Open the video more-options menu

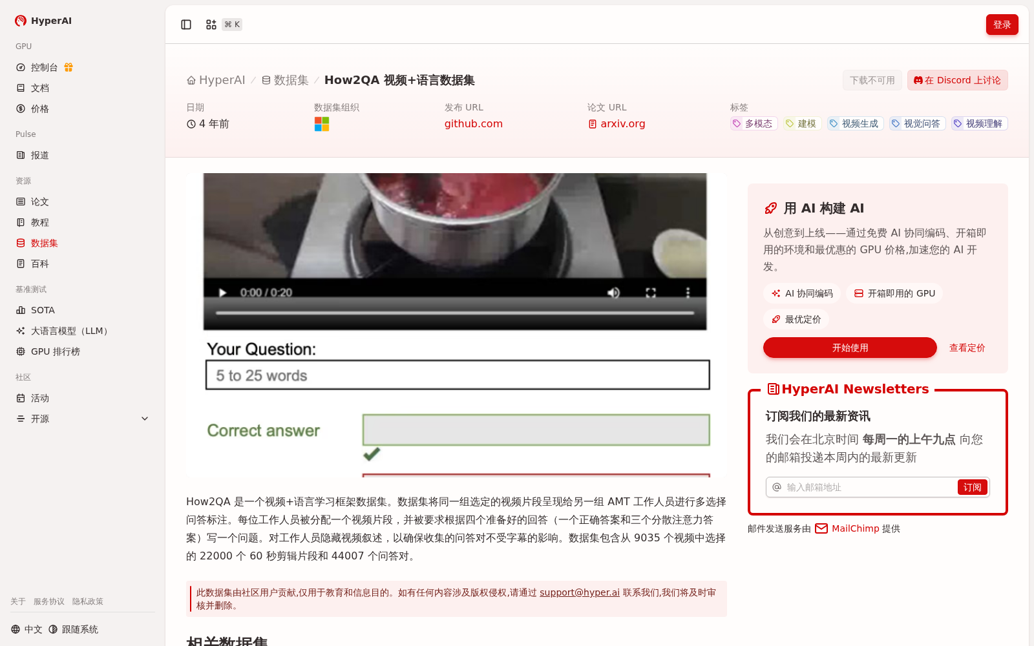click(x=688, y=293)
